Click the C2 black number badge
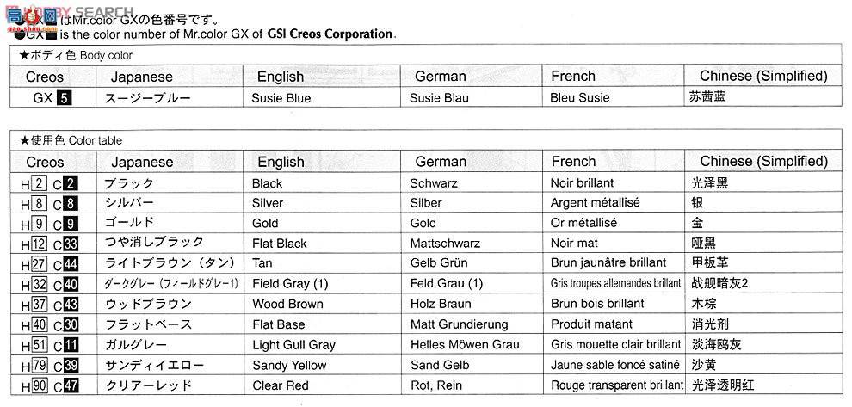Viewport: 852px width, 407px height. [x=71, y=184]
